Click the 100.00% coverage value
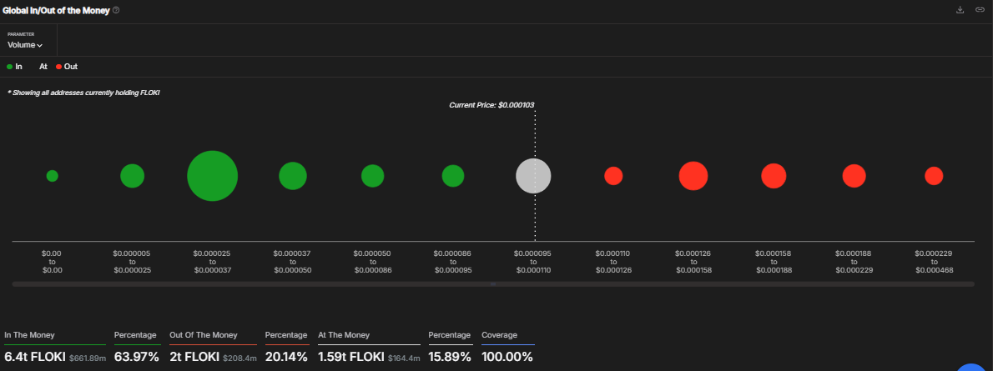Screen dimensions: 993x371 (507, 357)
